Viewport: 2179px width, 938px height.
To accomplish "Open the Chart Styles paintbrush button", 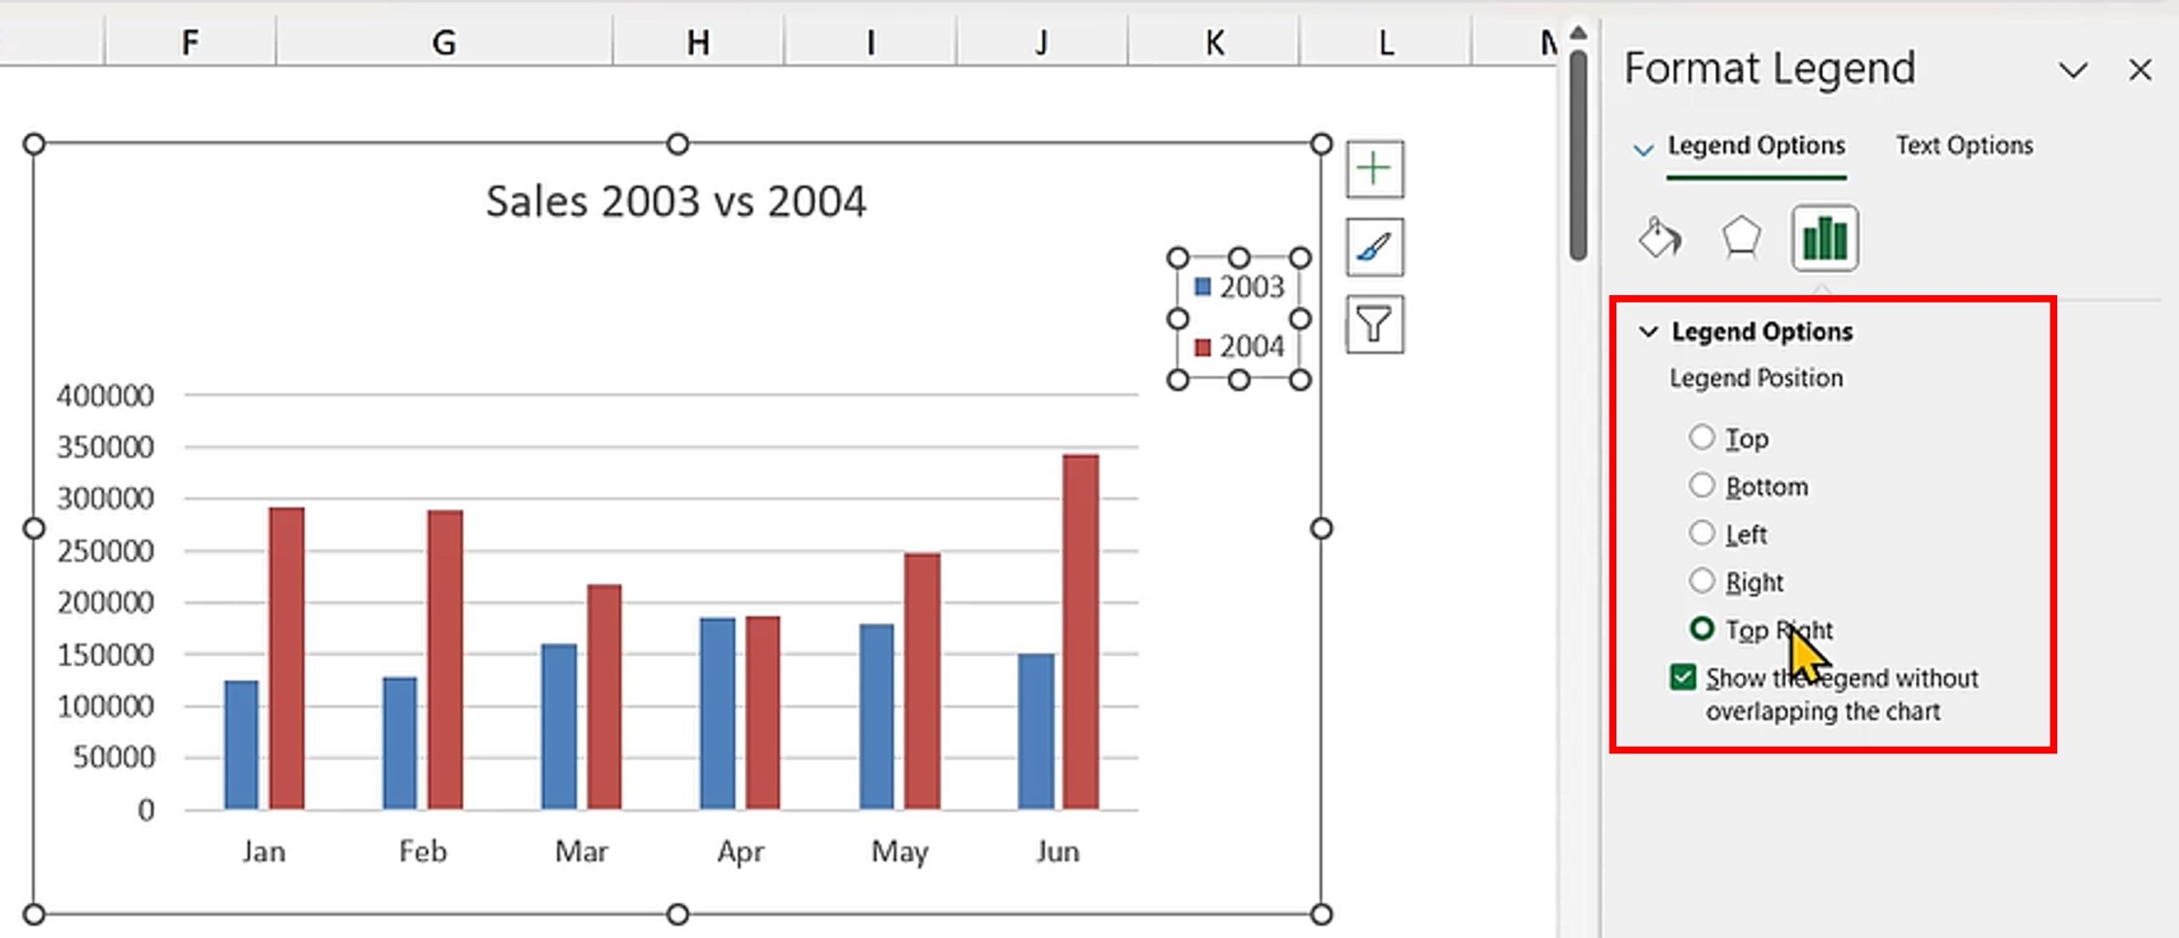I will (x=1374, y=247).
